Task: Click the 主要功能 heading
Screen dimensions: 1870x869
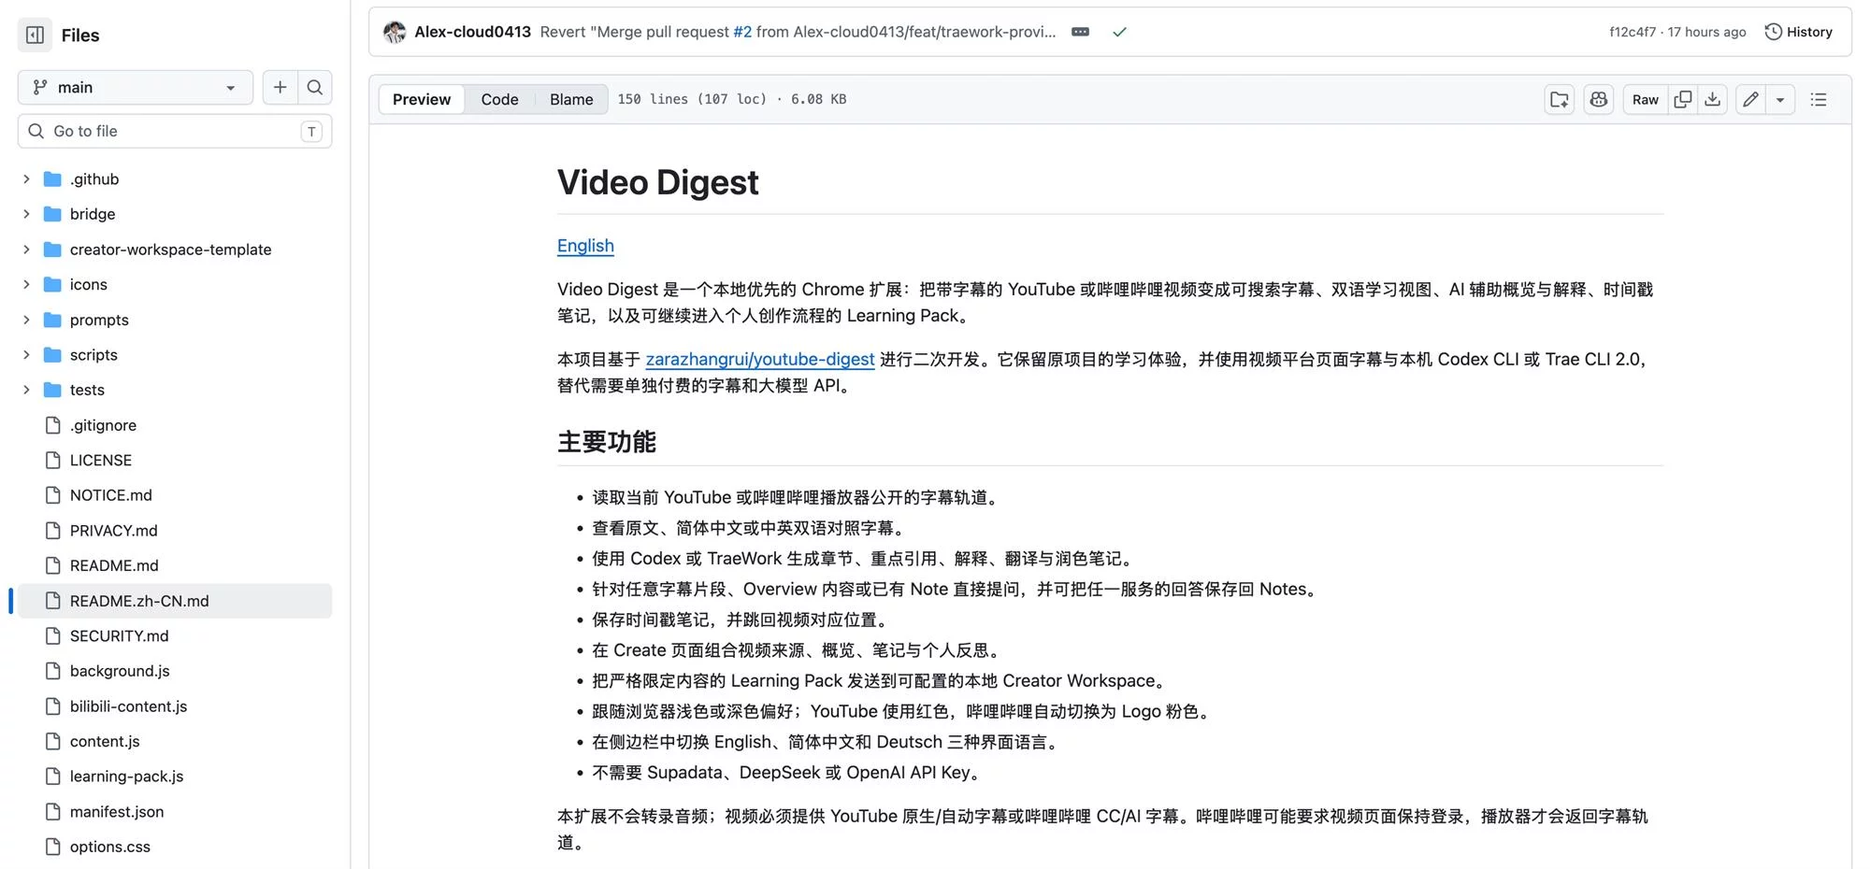Action: [x=607, y=442]
